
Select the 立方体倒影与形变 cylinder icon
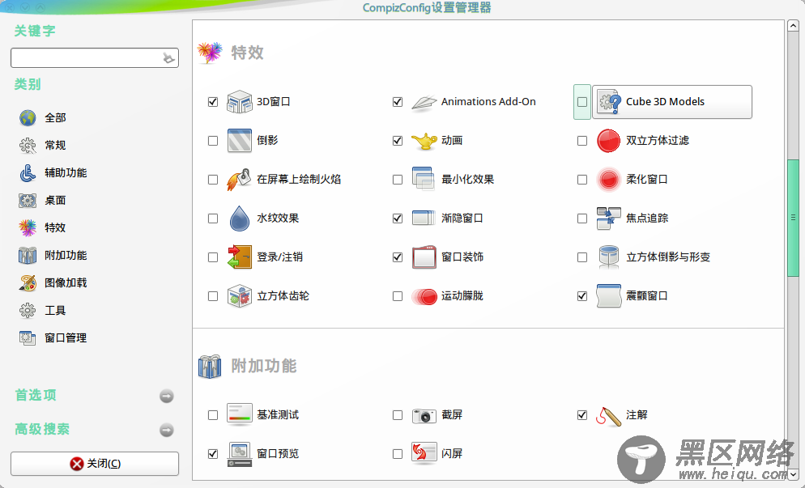pos(609,257)
